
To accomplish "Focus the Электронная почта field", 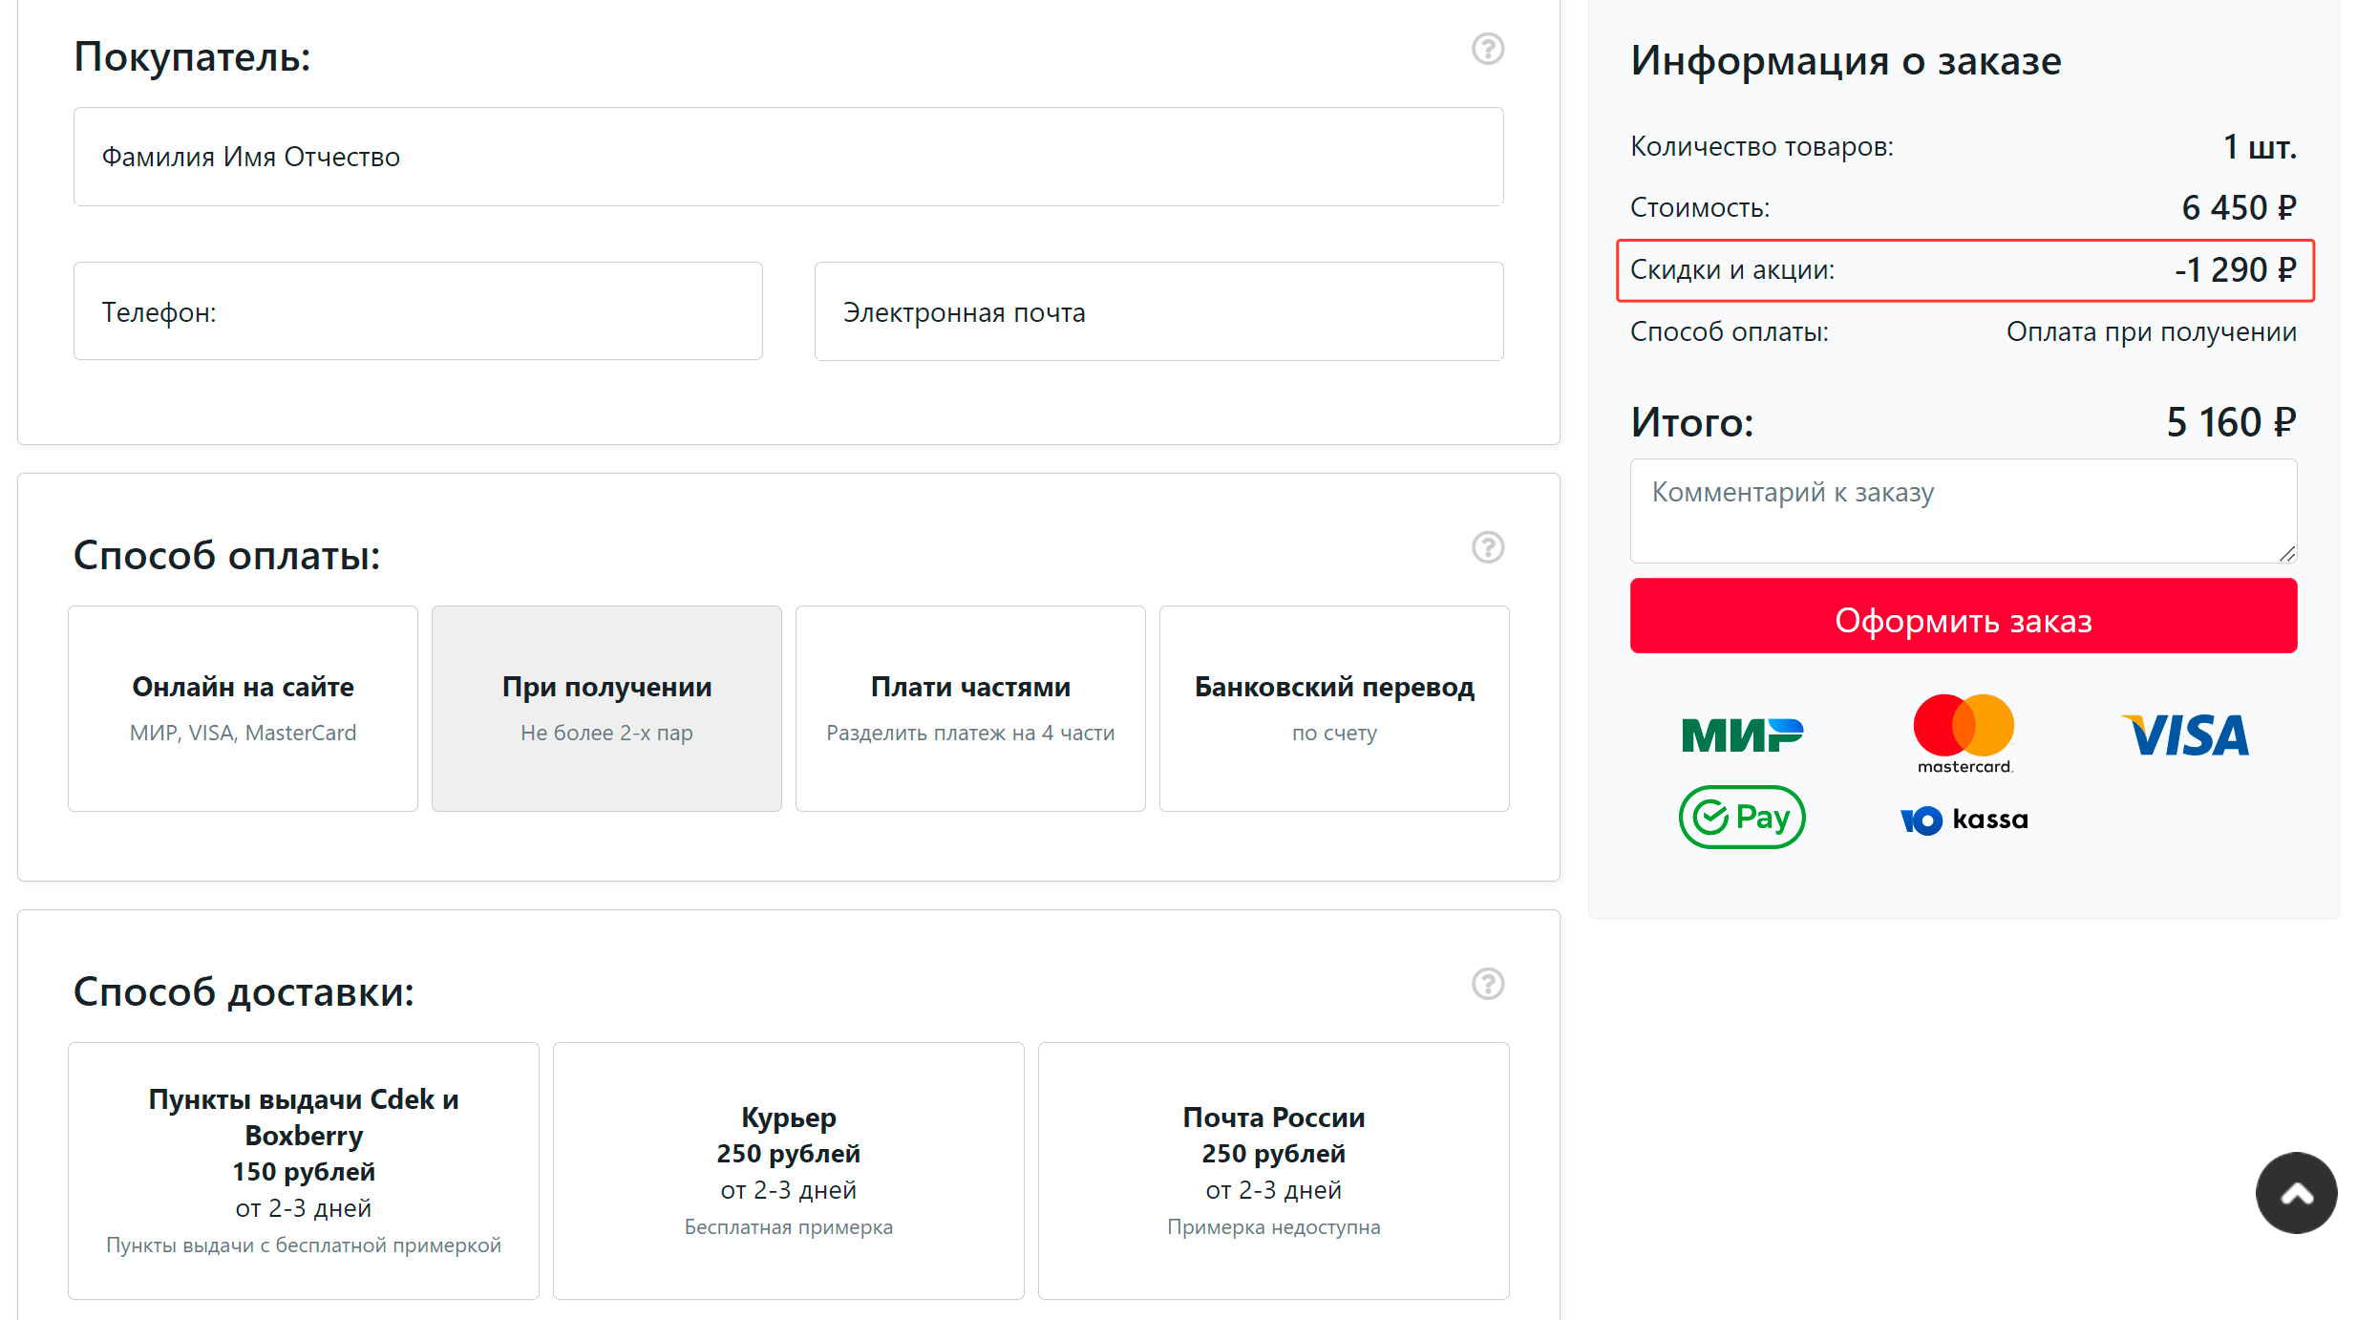I will (1159, 311).
